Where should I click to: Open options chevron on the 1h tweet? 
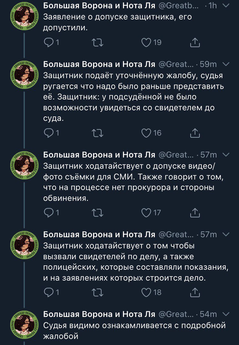coord(225,6)
